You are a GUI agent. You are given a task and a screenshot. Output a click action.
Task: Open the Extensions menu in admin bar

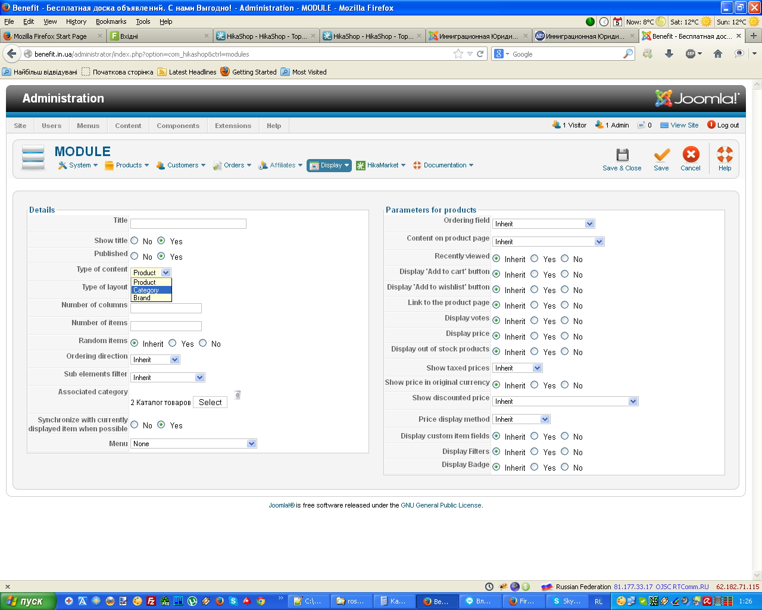(233, 126)
